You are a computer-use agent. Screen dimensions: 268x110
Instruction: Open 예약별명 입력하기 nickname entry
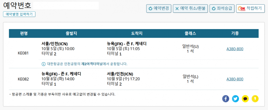[x=19, y=14]
